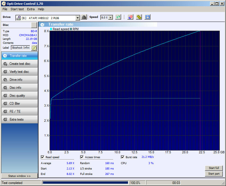Click the Transfer rate header disc icon
Image resolution: width=226 pixels, height=186 pixels.
click(x=42, y=24)
